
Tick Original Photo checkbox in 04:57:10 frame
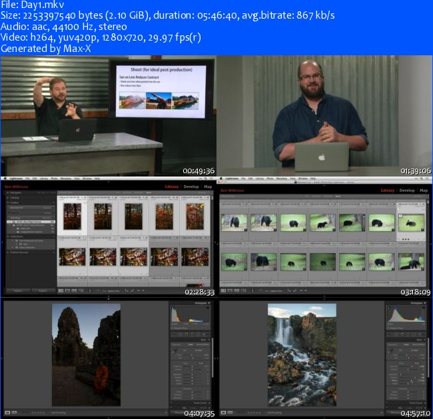[388, 328]
